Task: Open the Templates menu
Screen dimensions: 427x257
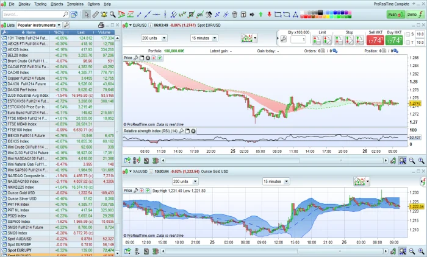Action: tap(76, 4)
